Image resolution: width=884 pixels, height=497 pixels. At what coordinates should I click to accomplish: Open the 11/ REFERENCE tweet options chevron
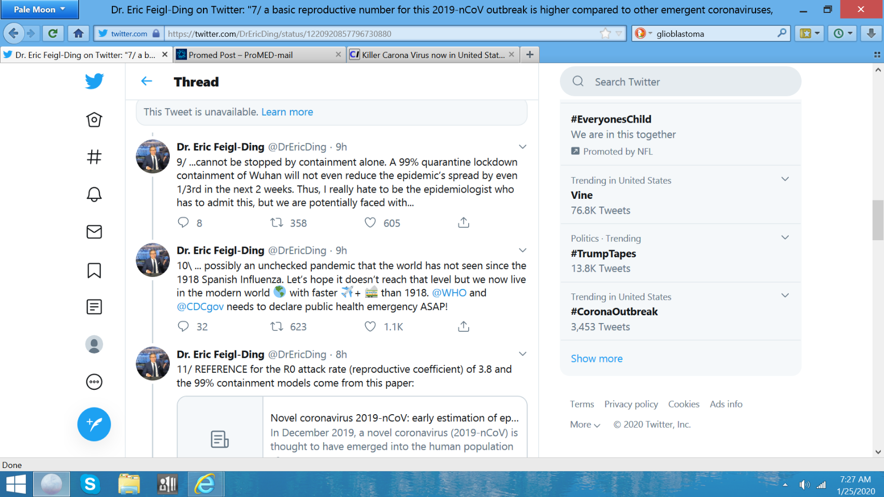(x=523, y=354)
